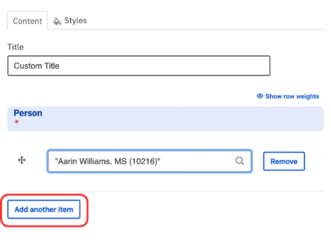Click the name Aarin Williams in Person field

click(83, 161)
